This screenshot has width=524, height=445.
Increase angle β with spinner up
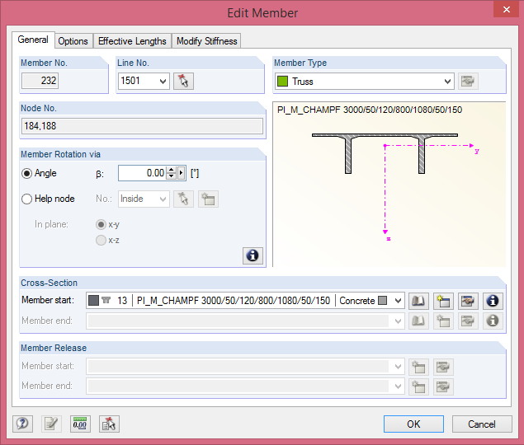tap(172, 170)
